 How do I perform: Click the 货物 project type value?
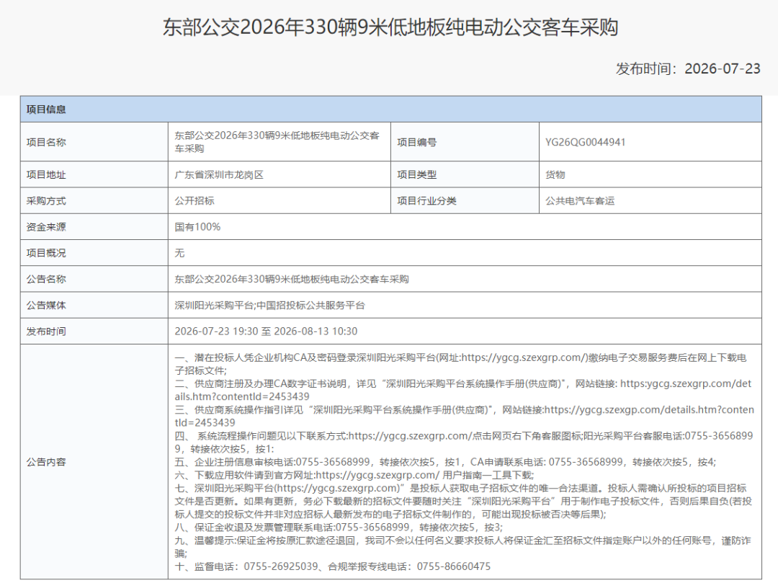tap(555, 174)
